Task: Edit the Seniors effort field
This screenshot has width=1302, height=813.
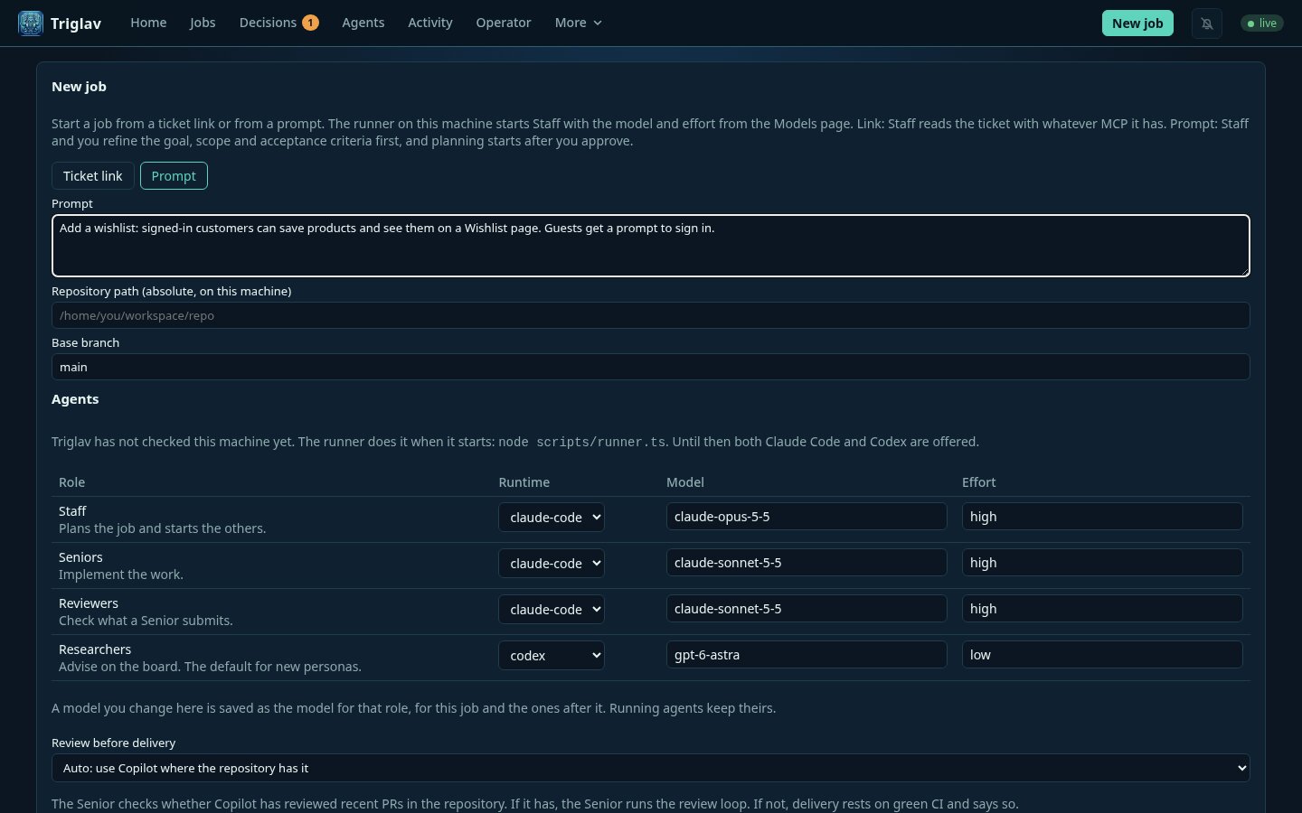Action: [x=1102, y=563]
